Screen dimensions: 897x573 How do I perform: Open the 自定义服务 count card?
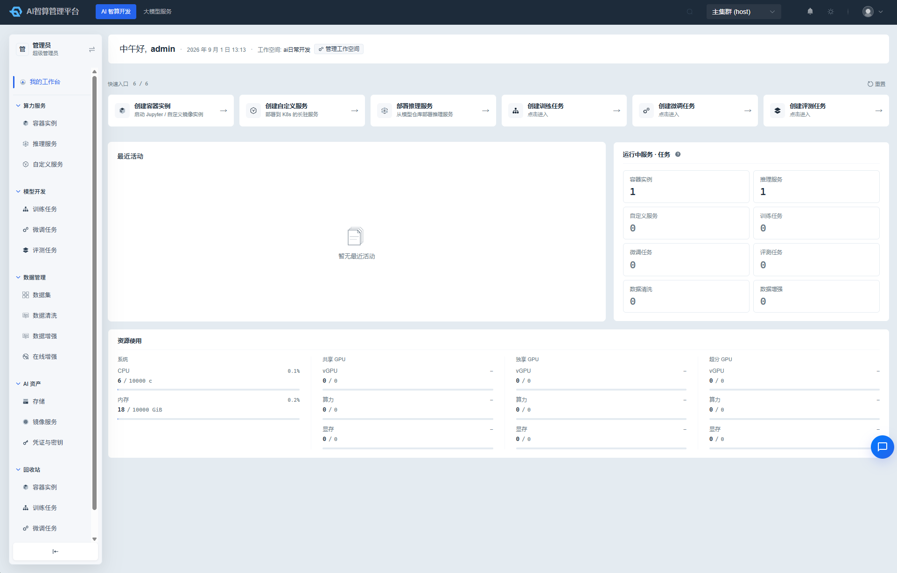click(x=686, y=223)
